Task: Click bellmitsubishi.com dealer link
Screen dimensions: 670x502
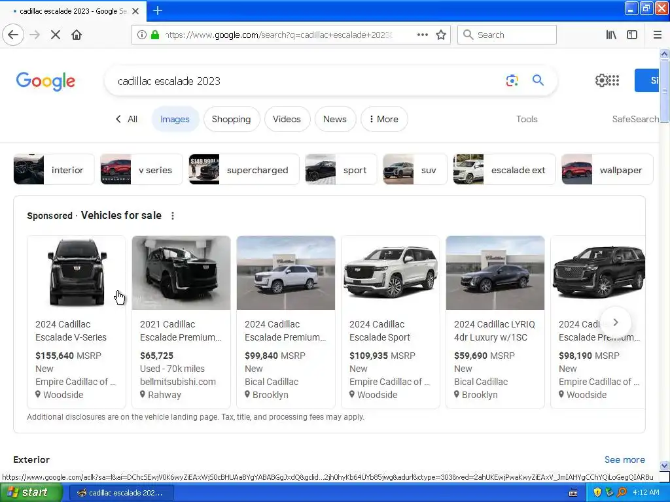Action: pos(178,382)
